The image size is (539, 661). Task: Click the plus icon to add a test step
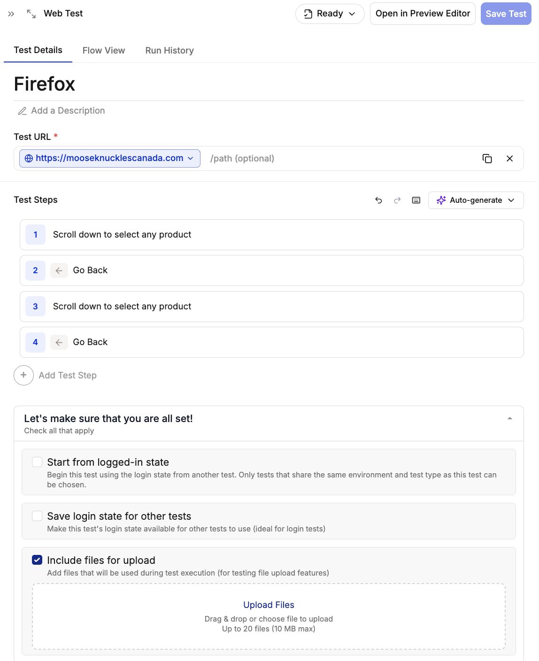23,375
